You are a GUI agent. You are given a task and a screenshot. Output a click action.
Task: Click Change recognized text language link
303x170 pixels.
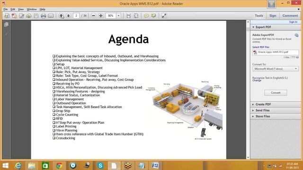tap(257, 80)
